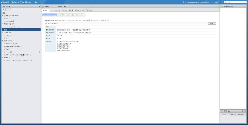This screenshot has height=125, width=248.
Task: Click the navigator forward arrow
Action: pos(11,10)
